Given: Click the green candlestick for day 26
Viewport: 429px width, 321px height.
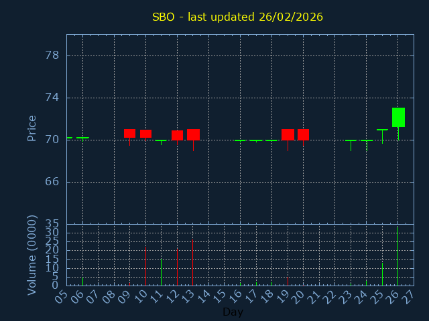Looking at the screenshot, I should pyautogui.click(x=398, y=117).
